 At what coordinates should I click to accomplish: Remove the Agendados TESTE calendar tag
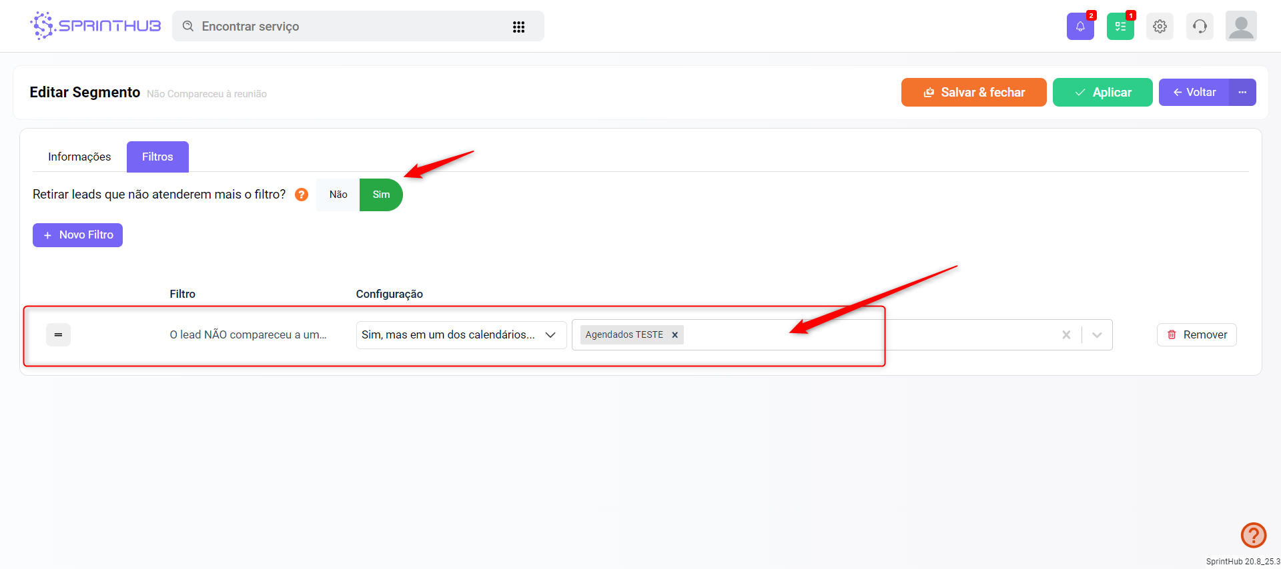pos(675,335)
